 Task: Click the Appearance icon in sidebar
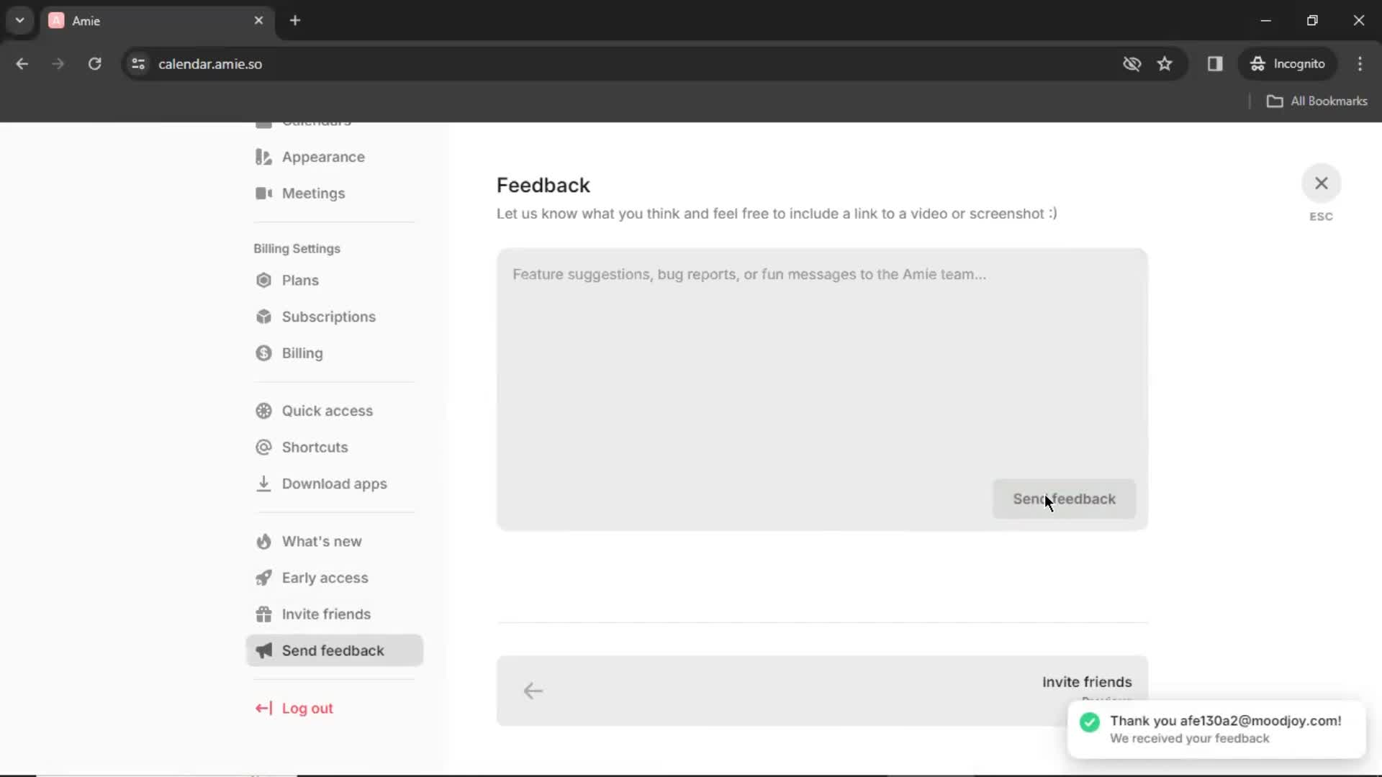click(264, 157)
